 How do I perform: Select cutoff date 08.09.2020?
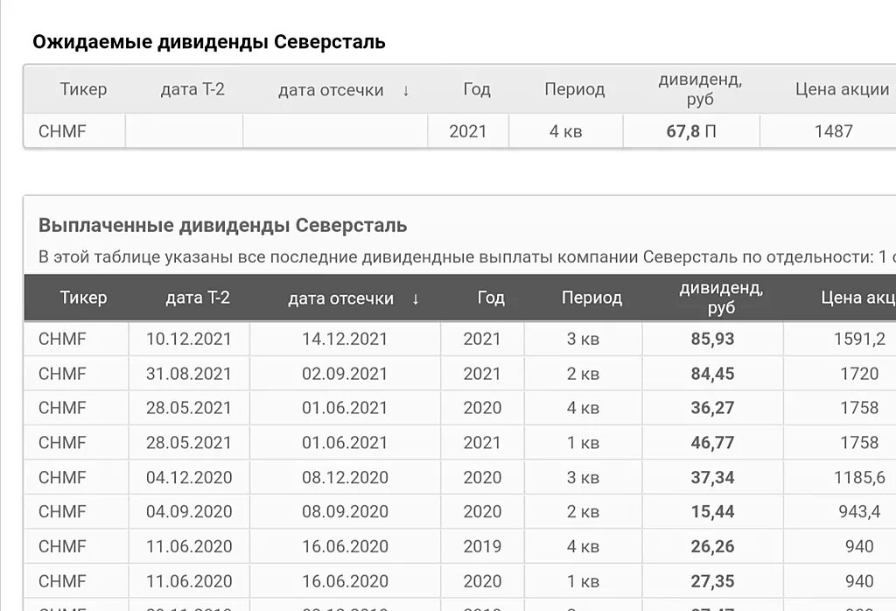tap(345, 511)
